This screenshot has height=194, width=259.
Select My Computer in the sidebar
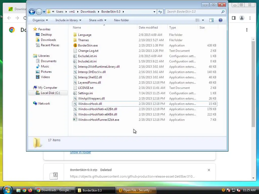48,88
